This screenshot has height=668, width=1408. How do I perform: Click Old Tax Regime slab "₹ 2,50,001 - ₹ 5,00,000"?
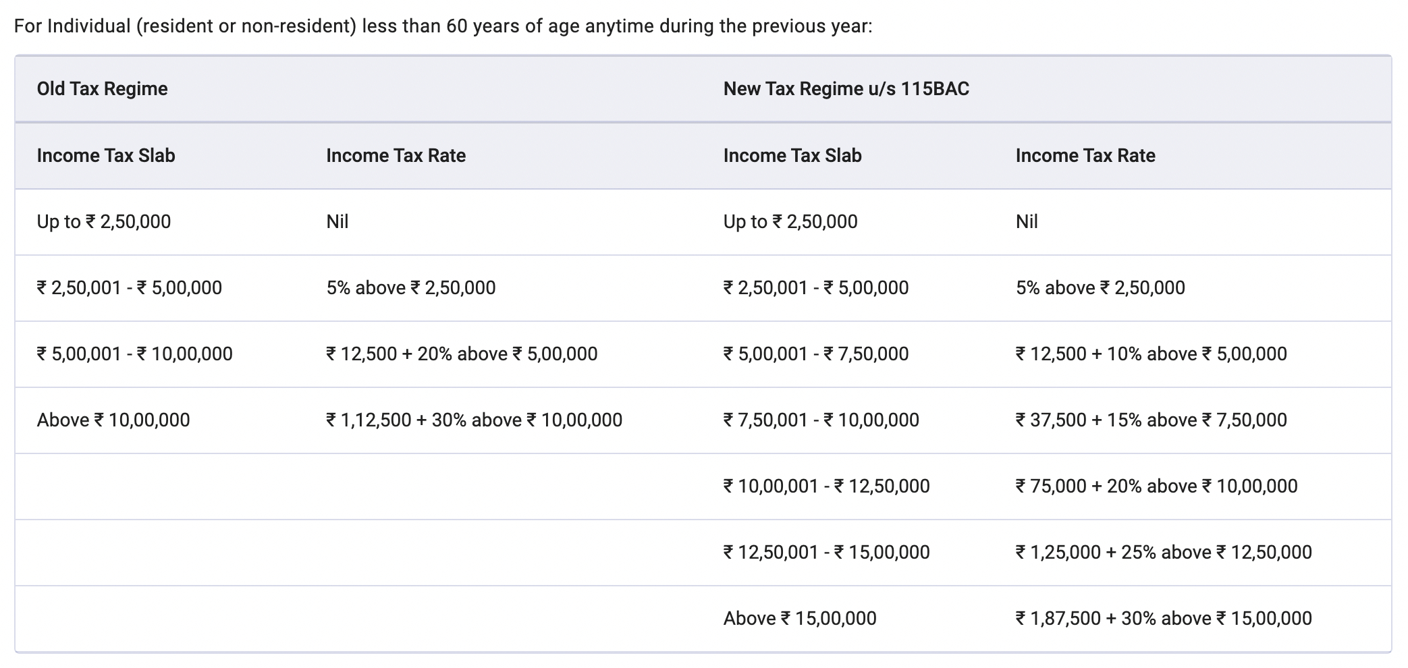pyautogui.click(x=130, y=288)
